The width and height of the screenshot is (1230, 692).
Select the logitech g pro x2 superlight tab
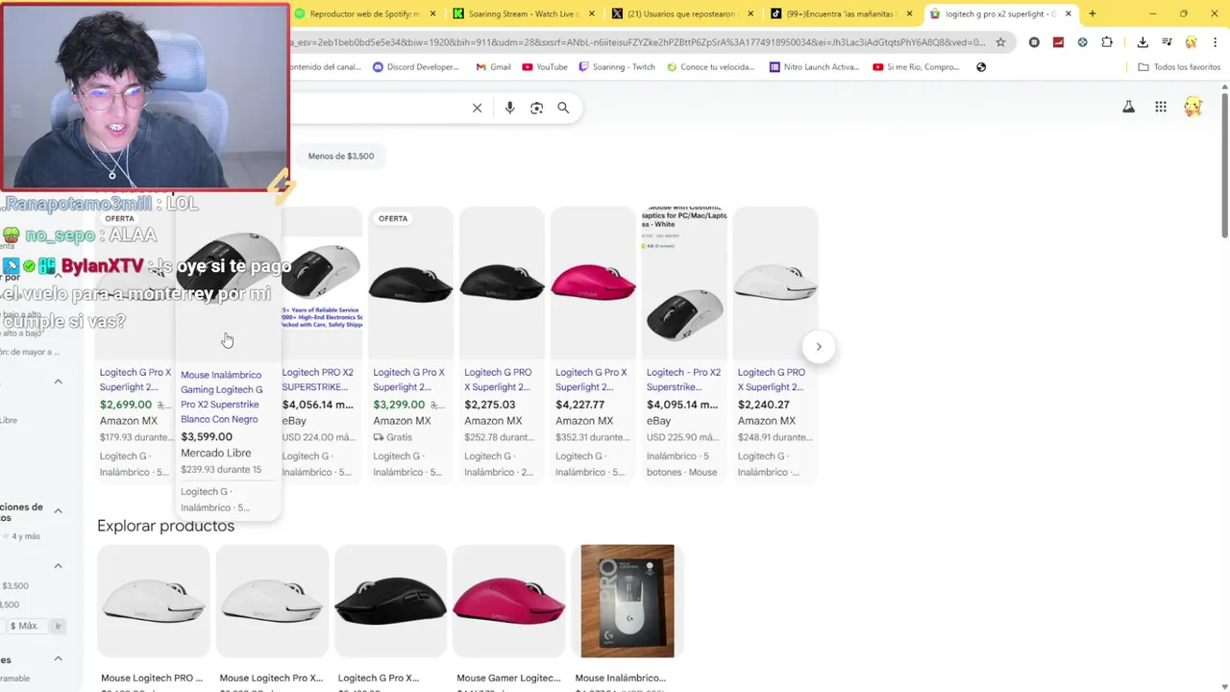click(x=1000, y=13)
